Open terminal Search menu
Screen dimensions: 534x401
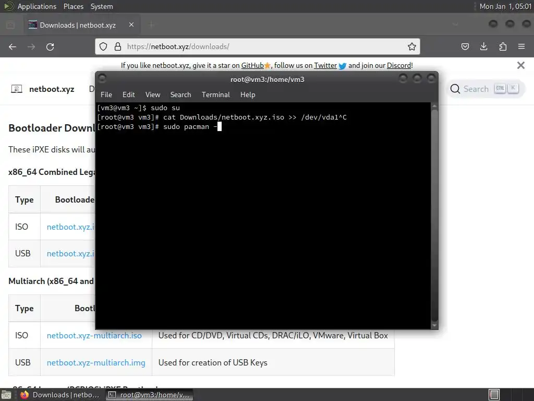point(180,95)
